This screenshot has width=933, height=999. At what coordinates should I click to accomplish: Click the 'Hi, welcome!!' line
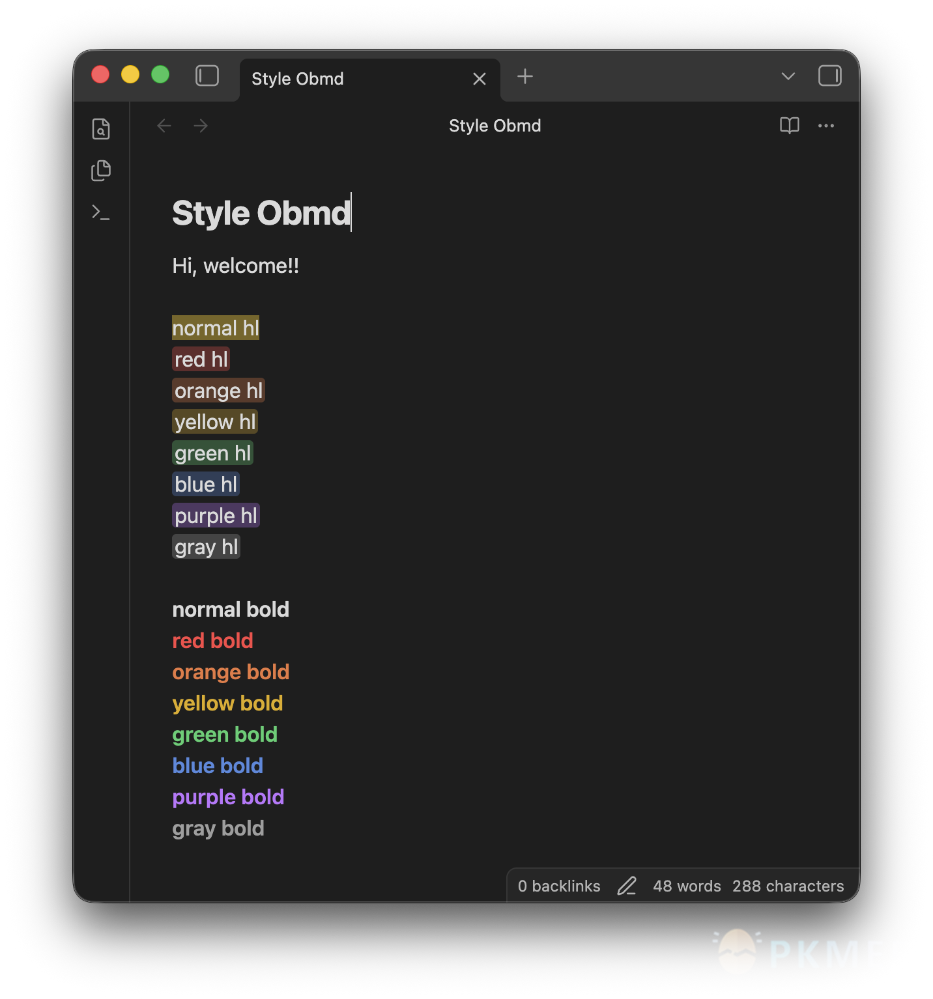[236, 266]
